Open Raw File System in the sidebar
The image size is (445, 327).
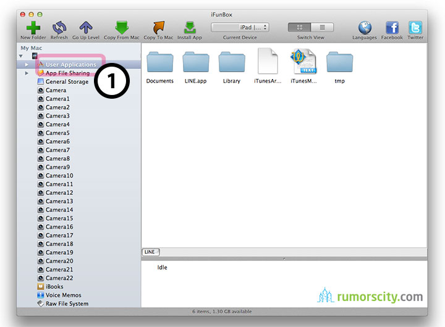pyautogui.click(x=67, y=304)
